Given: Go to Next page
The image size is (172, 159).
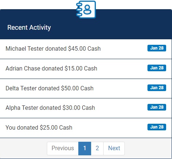Looking at the screenshot, I should [114, 148].
